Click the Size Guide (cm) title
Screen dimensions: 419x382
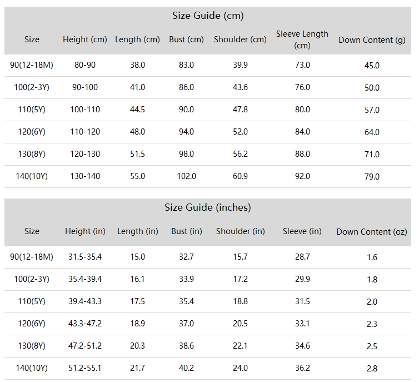pos(208,16)
